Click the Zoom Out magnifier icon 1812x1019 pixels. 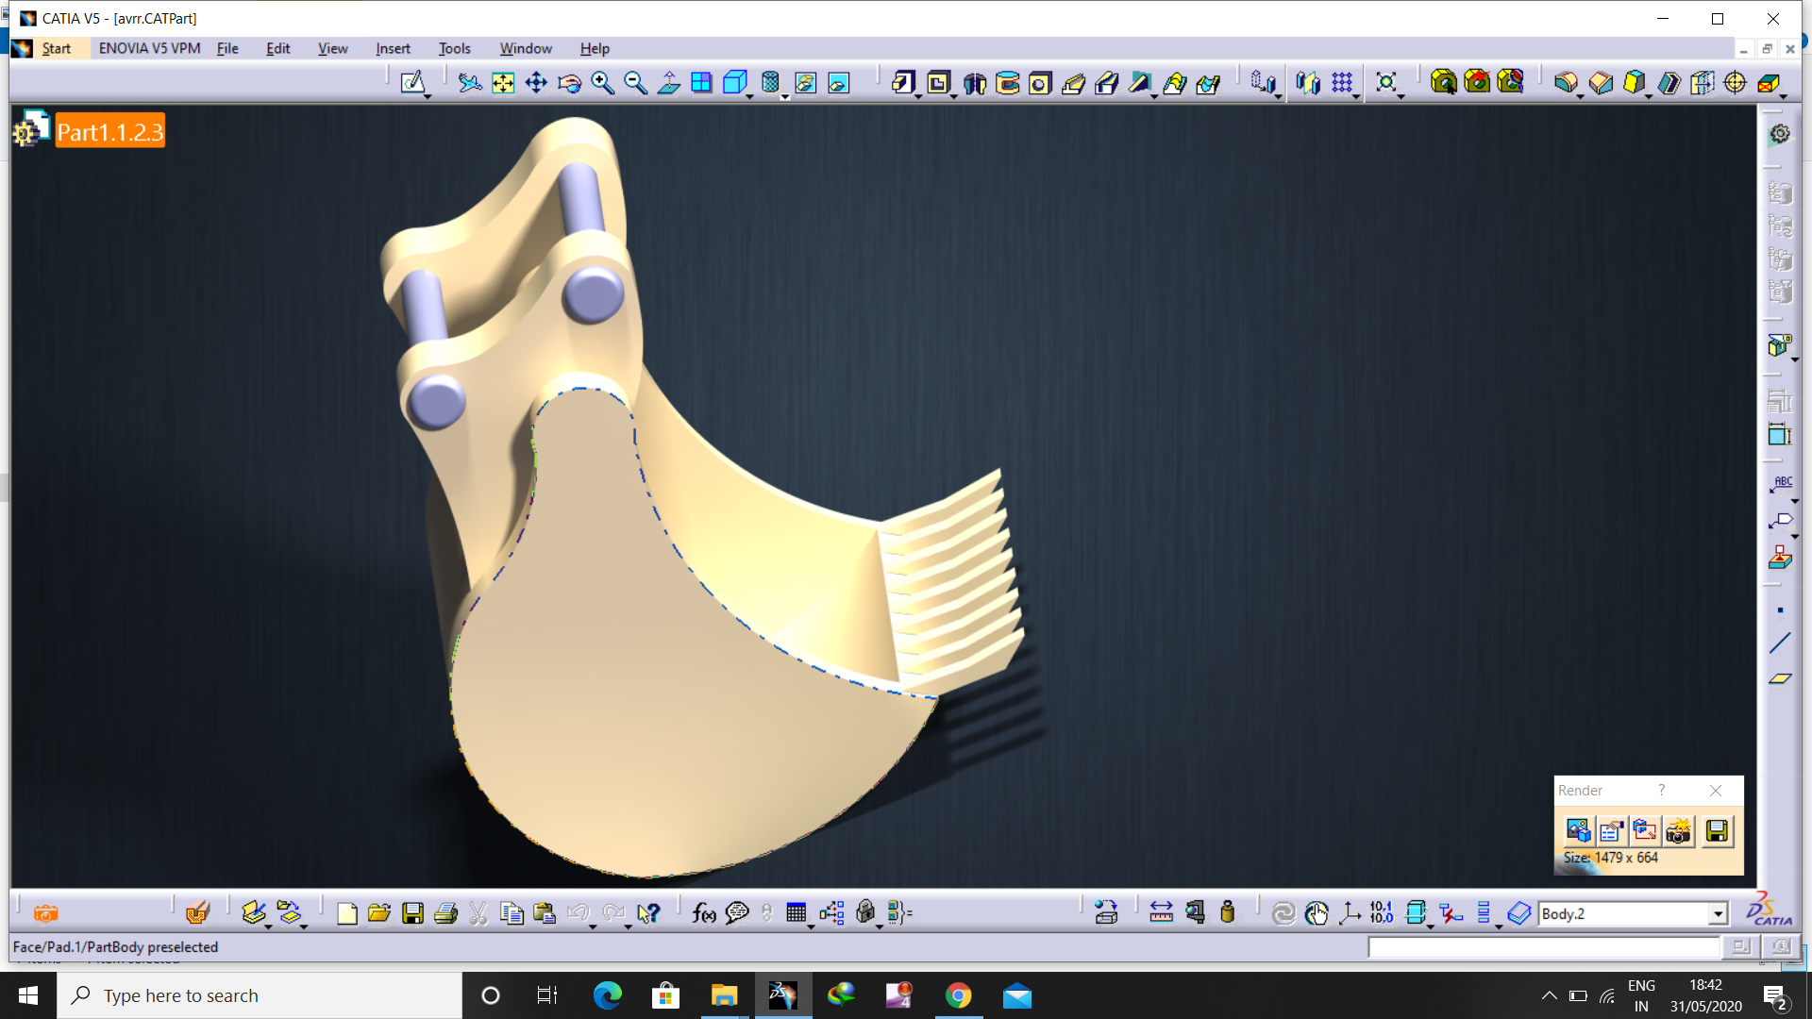pos(635,83)
